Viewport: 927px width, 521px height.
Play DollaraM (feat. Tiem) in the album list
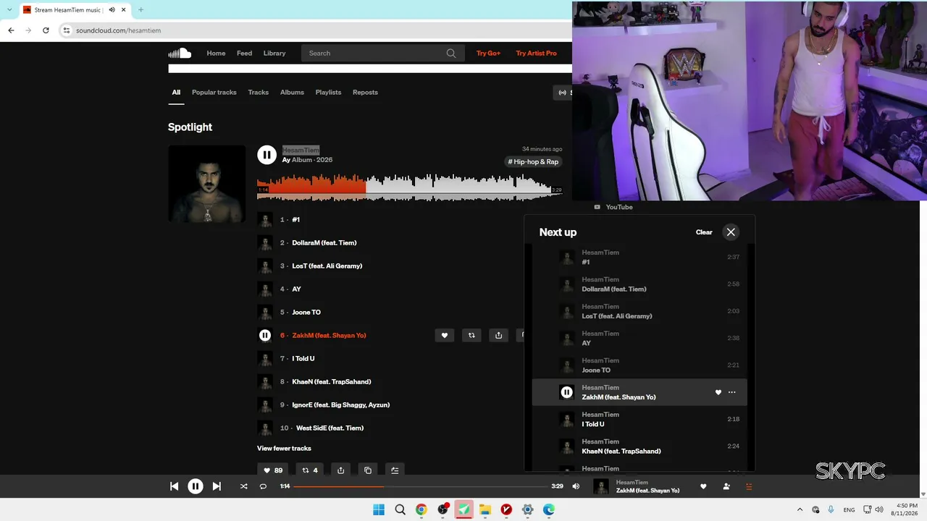(x=324, y=243)
